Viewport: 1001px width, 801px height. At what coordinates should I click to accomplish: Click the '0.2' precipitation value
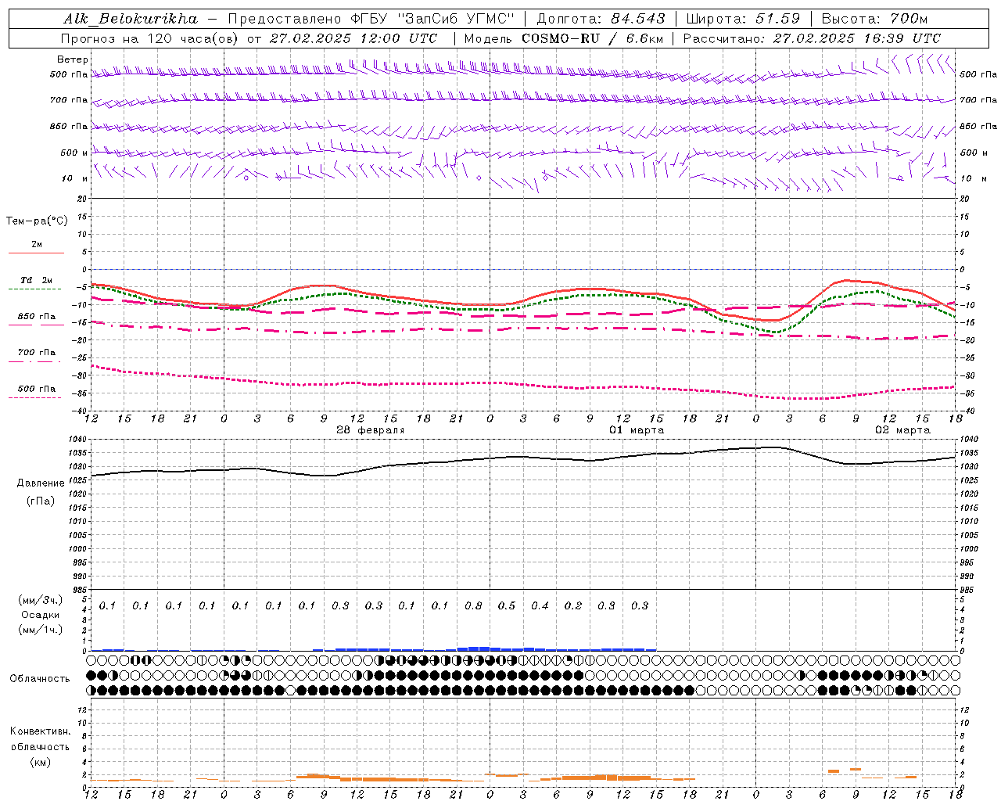573,606
